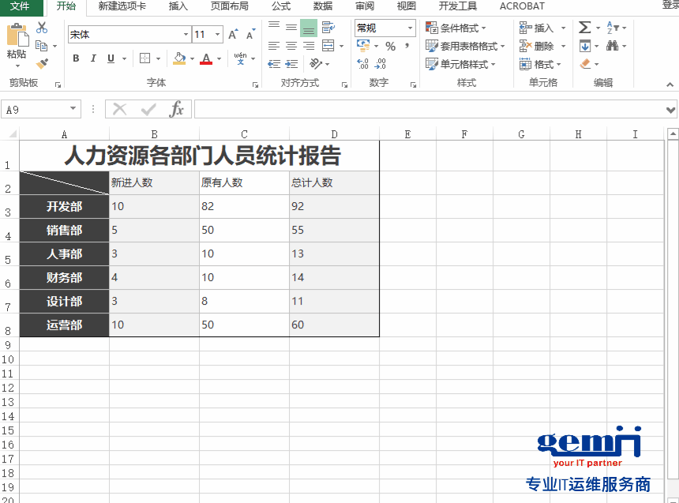Click the 条件格式 button

(457, 26)
